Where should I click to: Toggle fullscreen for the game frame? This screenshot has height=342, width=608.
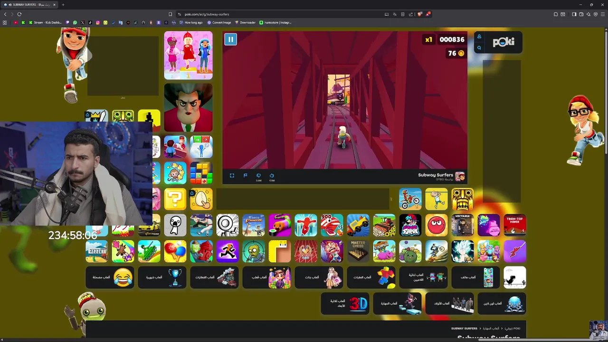click(232, 176)
